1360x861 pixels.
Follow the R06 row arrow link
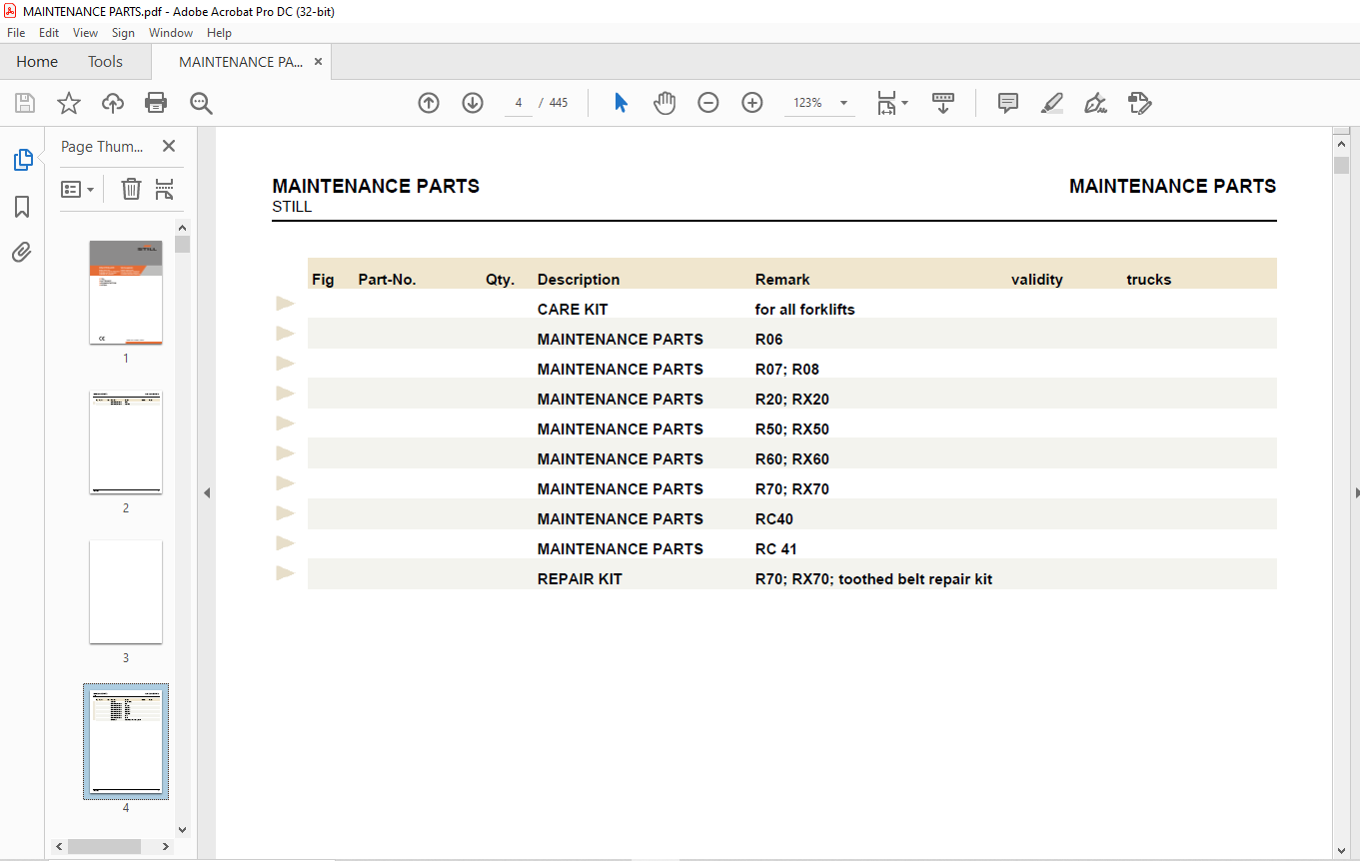[x=286, y=333]
